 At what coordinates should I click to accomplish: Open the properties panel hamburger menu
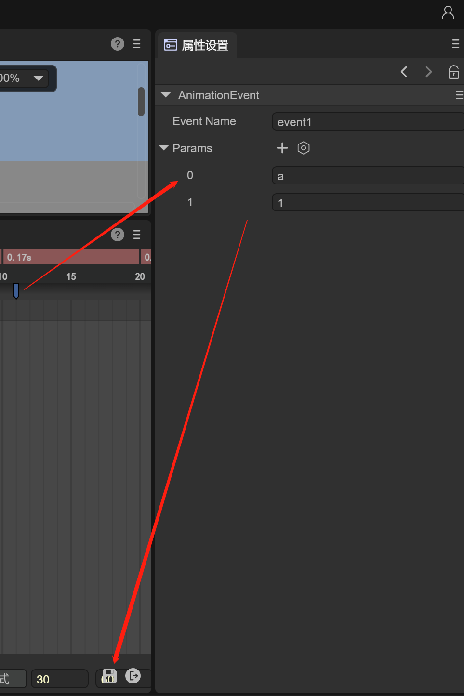[x=455, y=44]
